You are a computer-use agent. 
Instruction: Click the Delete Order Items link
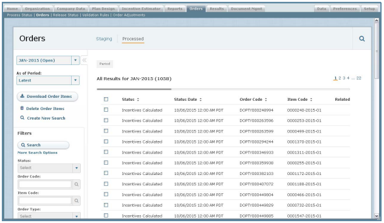click(42, 108)
